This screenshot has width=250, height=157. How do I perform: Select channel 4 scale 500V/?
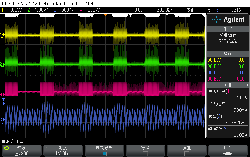94,10
